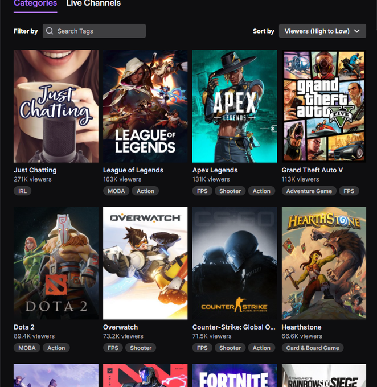377x387 pixels.
Task: Select the Action tag under Counter-Strike
Action: (x=261, y=348)
